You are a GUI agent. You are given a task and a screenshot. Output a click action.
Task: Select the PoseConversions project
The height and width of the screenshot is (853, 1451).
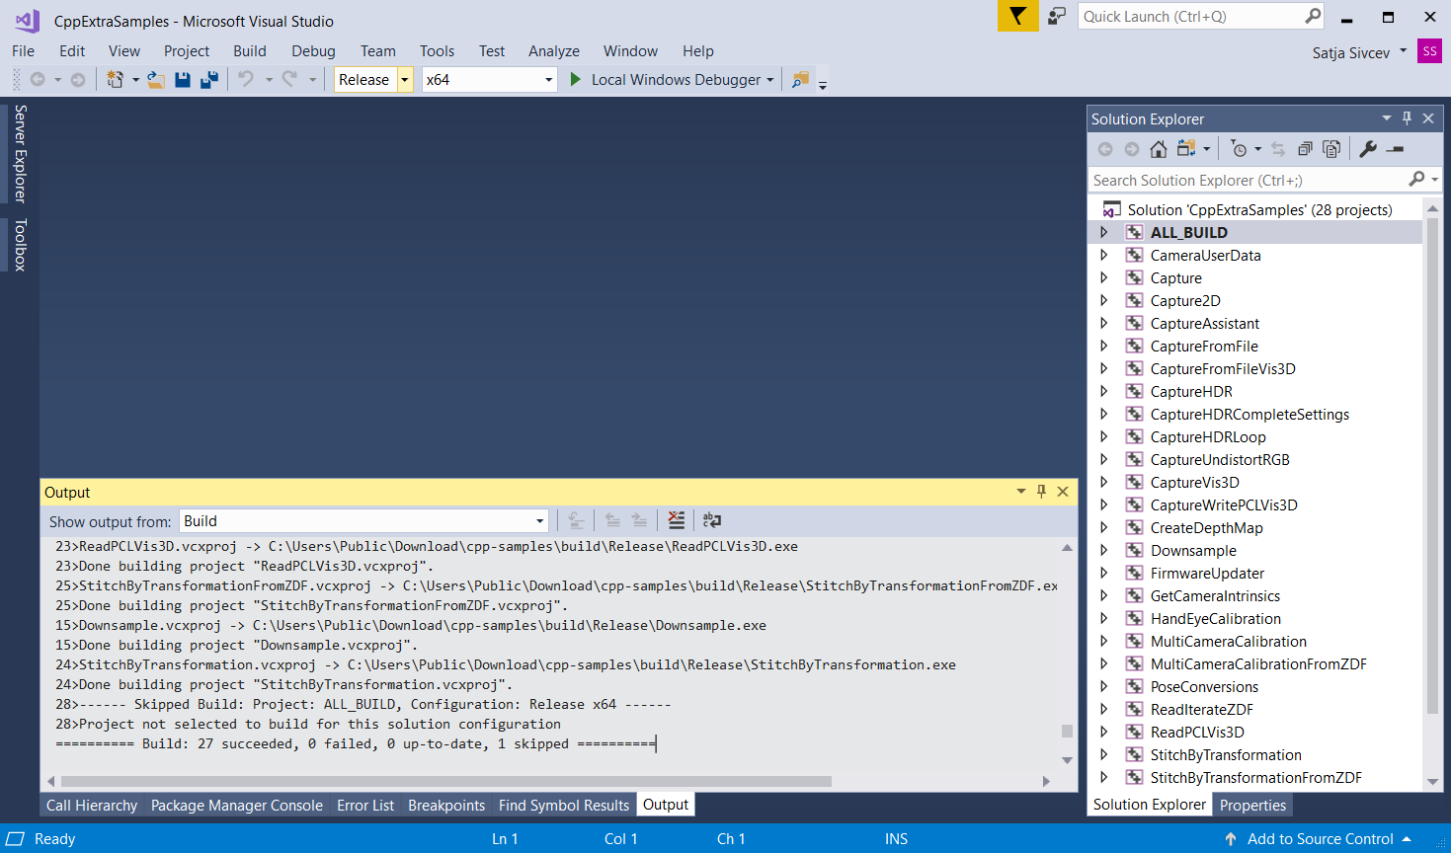(1204, 686)
